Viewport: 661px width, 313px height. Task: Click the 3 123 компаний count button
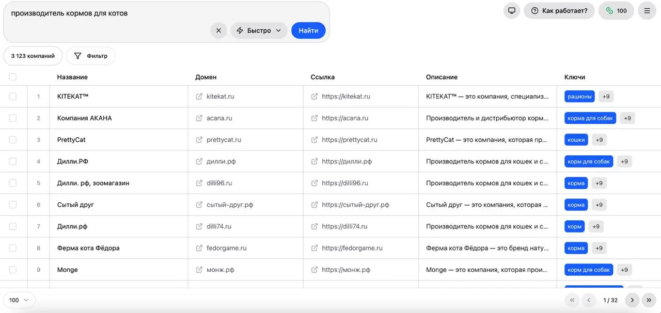coord(33,56)
